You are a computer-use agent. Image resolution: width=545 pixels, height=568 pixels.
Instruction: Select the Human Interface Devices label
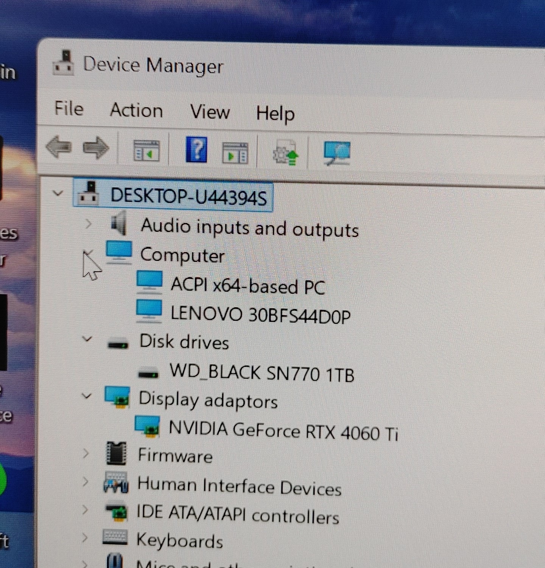tap(240, 486)
